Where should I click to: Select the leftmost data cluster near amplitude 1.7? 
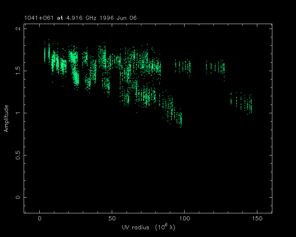[x=45, y=53]
